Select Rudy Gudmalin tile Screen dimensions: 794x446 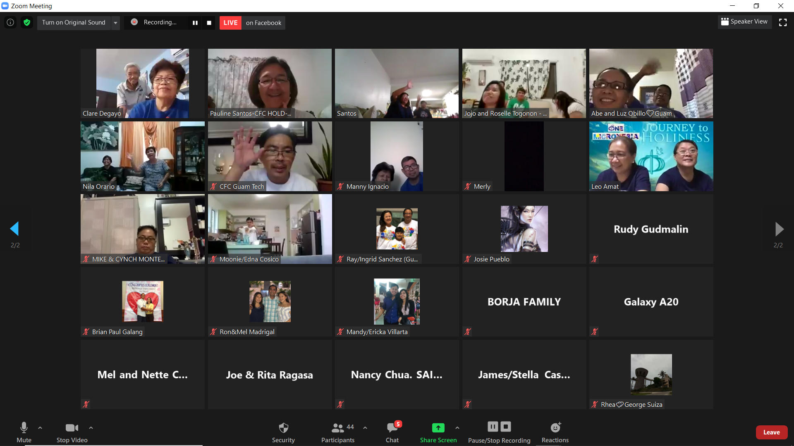(x=651, y=229)
